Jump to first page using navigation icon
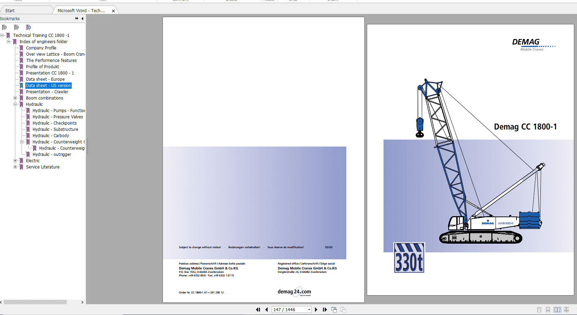Image resolution: width=577 pixels, height=315 pixels. tap(258, 309)
